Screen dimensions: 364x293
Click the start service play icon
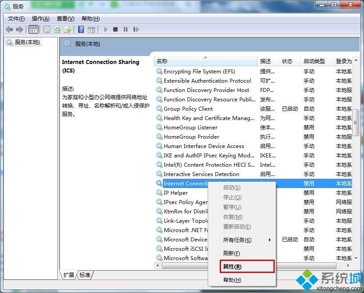106,29
